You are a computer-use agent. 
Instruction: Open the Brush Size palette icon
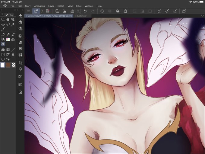[x=20, y=29]
